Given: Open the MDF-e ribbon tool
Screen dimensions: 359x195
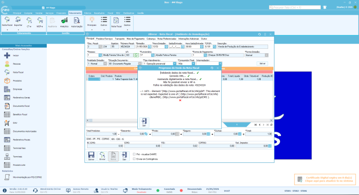Looking at the screenshot, I should pyautogui.click(x=40, y=22).
